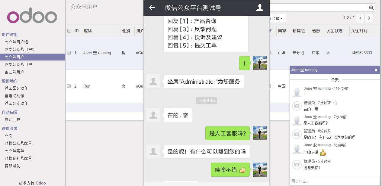Image resolution: width=382 pixels, height=186 pixels.
Task: Go to previous page with left chevron
Action: point(360,18)
